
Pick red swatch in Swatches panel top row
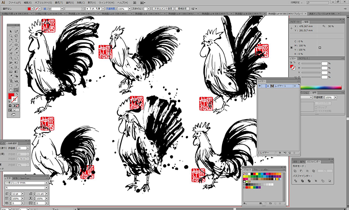[254, 174]
